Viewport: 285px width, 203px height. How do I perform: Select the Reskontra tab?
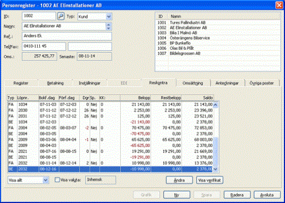pyautogui.click(x=158, y=83)
